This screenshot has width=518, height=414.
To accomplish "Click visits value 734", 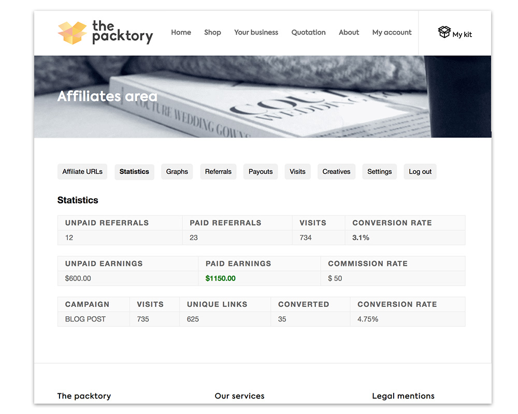I will pos(306,238).
